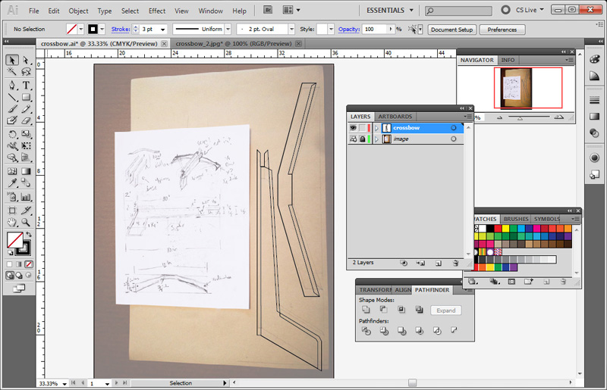The image size is (607, 390).
Task: Toggle lock column for crossbow layer
Action: [363, 127]
